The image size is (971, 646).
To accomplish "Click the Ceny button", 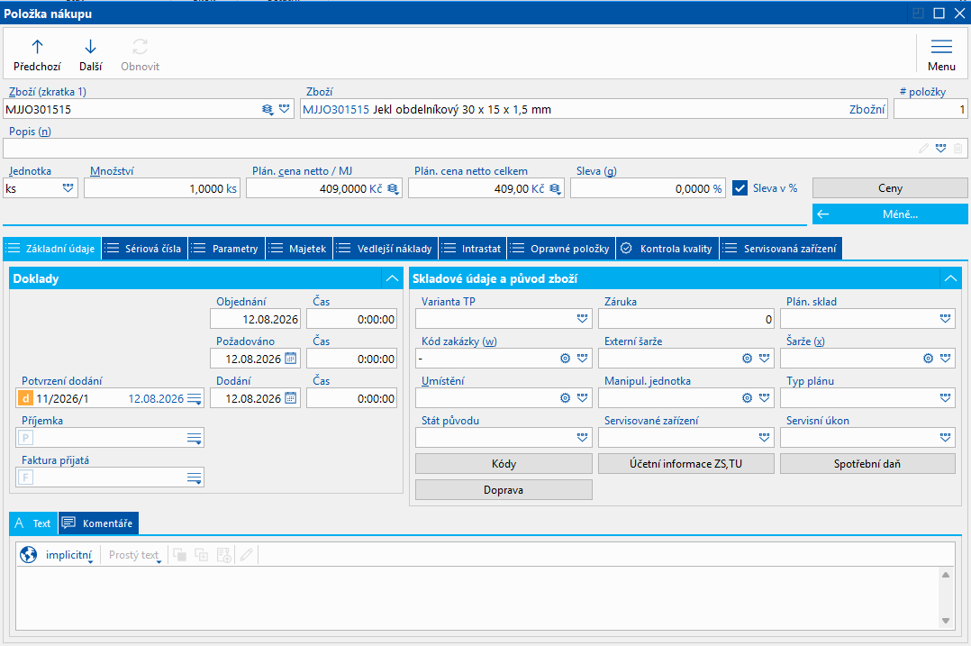I will tap(890, 188).
